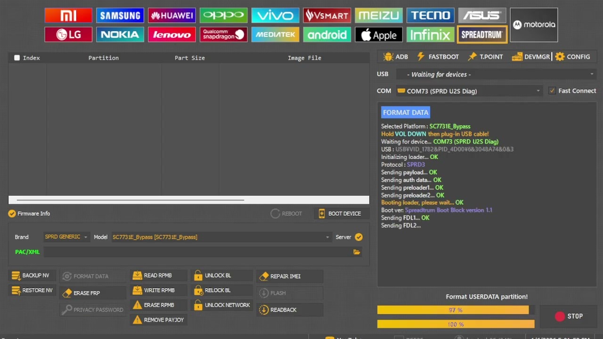The width and height of the screenshot is (603, 339).
Task: Browse for PAC/XML file folder icon
Action: [x=357, y=252]
